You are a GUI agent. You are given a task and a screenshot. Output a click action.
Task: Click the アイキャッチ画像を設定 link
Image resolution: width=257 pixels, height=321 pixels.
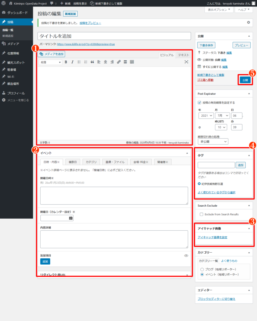(213, 237)
